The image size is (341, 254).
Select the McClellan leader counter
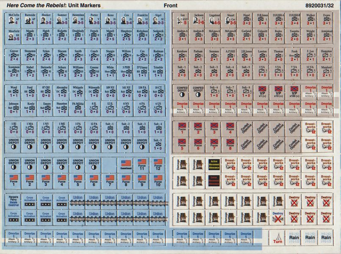click(14, 20)
